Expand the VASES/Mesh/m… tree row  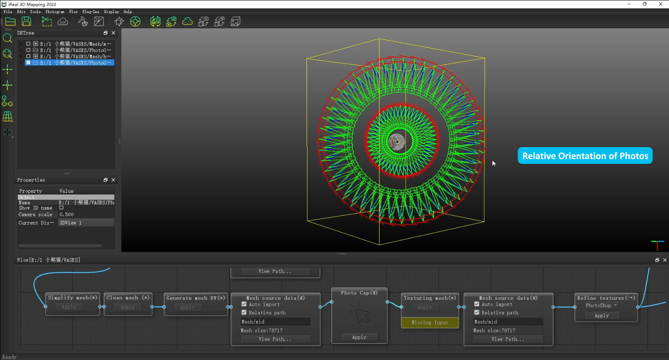click(x=21, y=44)
